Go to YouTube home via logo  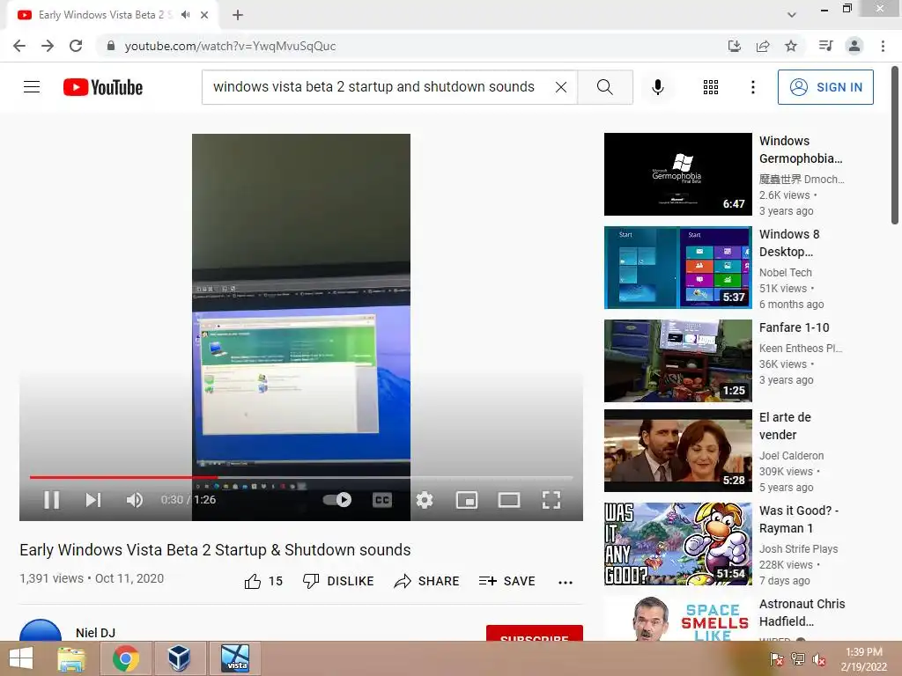(x=103, y=87)
